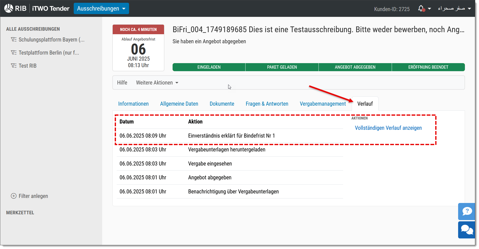Open the Fragen & Antworten tab
This screenshot has height=249, width=479.
click(267, 104)
